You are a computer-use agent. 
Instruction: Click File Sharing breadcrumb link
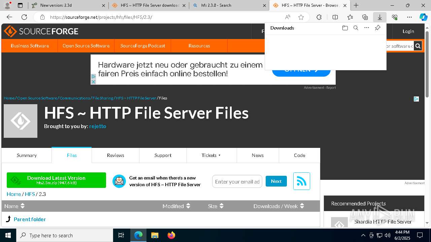click(103, 98)
